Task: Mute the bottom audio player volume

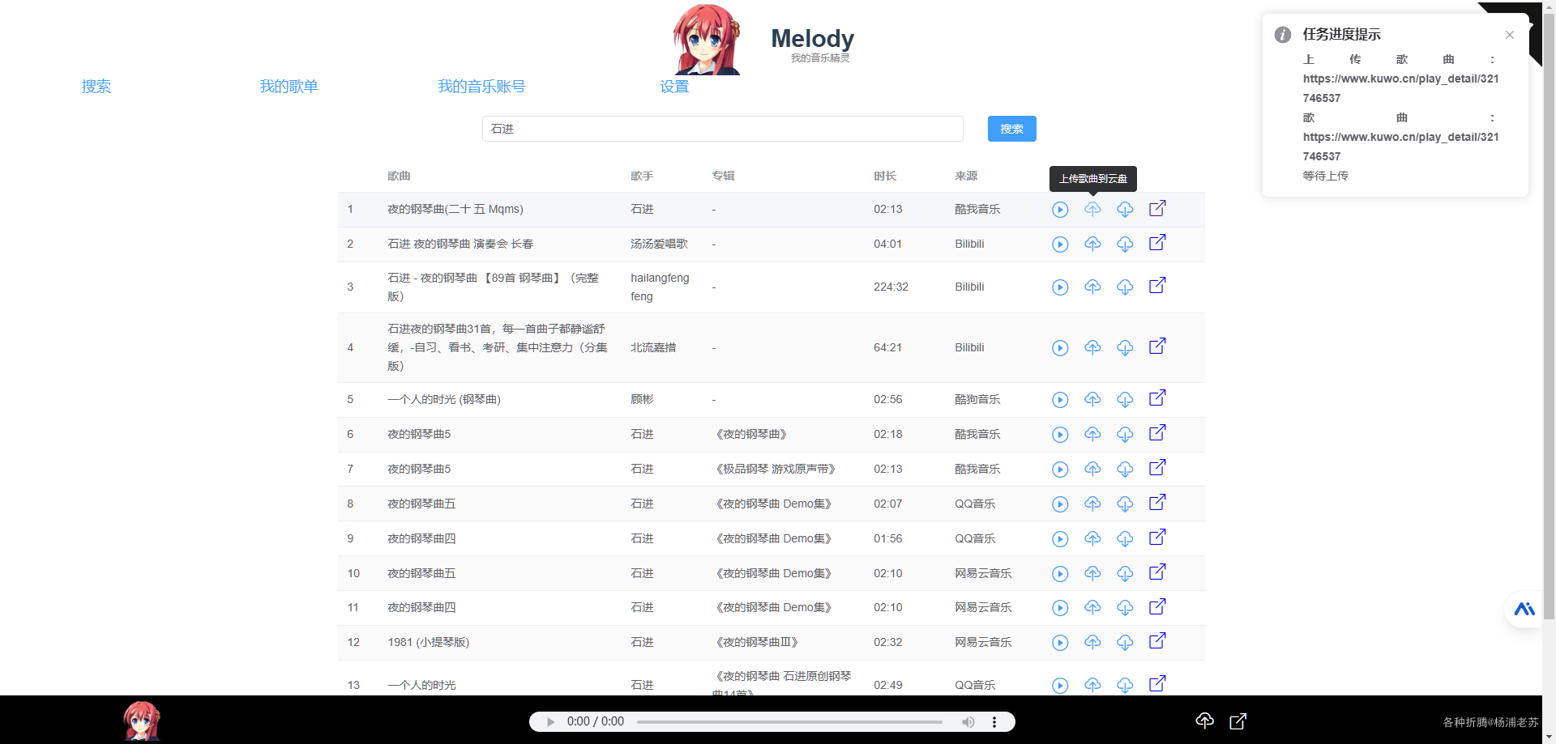Action: point(968,722)
